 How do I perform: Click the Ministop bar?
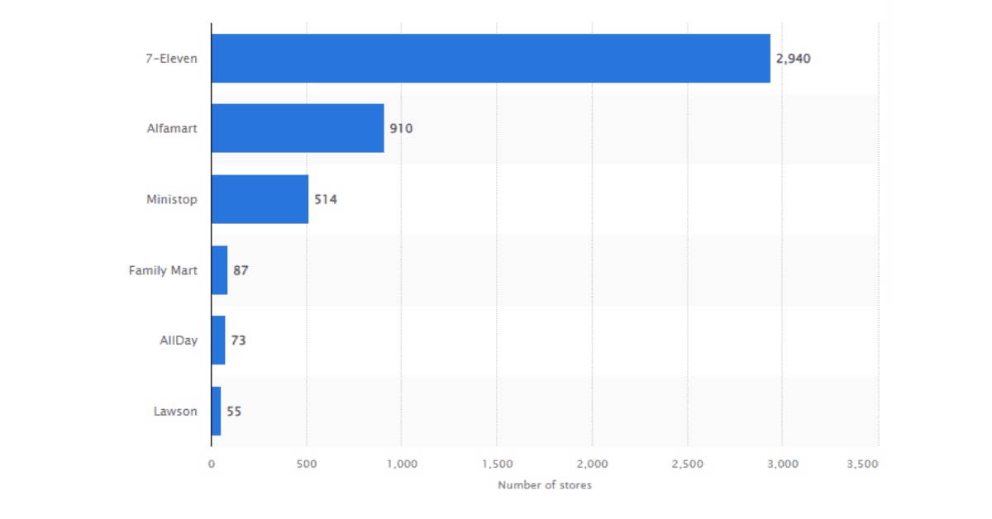pos(260,199)
